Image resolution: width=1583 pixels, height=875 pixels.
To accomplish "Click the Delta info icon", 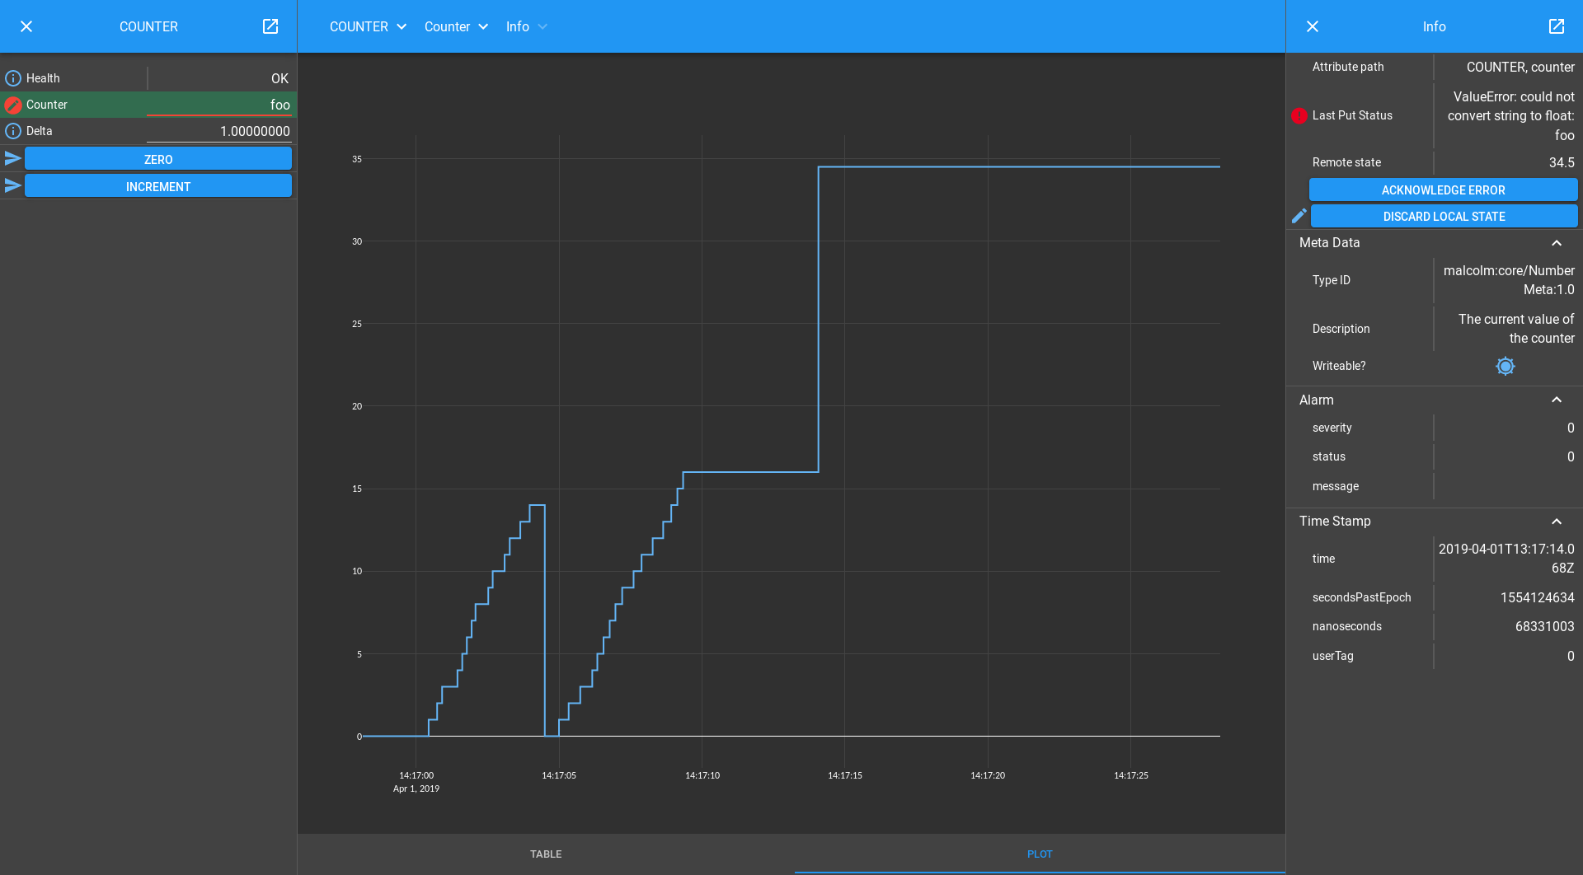I will pos(13,131).
